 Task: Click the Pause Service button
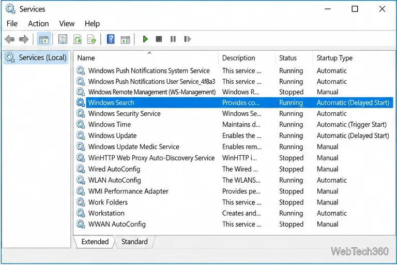(x=173, y=39)
